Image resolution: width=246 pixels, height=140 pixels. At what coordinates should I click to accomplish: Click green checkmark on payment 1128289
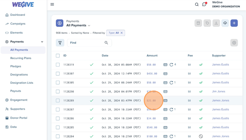coord(92,100)
